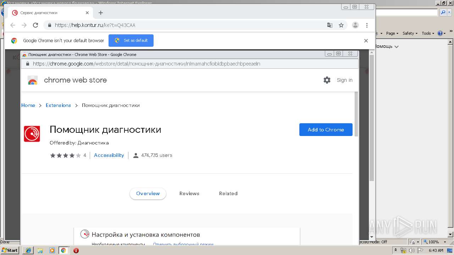Click the red stop-sign taskbar icon
Image resolution: width=454 pixels, height=255 pixels.
coord(76,250)
